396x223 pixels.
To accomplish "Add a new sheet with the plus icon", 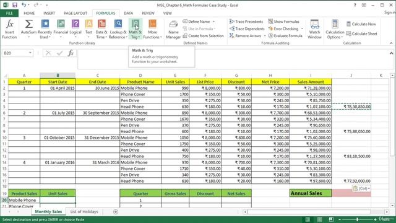I will [116, 212].
